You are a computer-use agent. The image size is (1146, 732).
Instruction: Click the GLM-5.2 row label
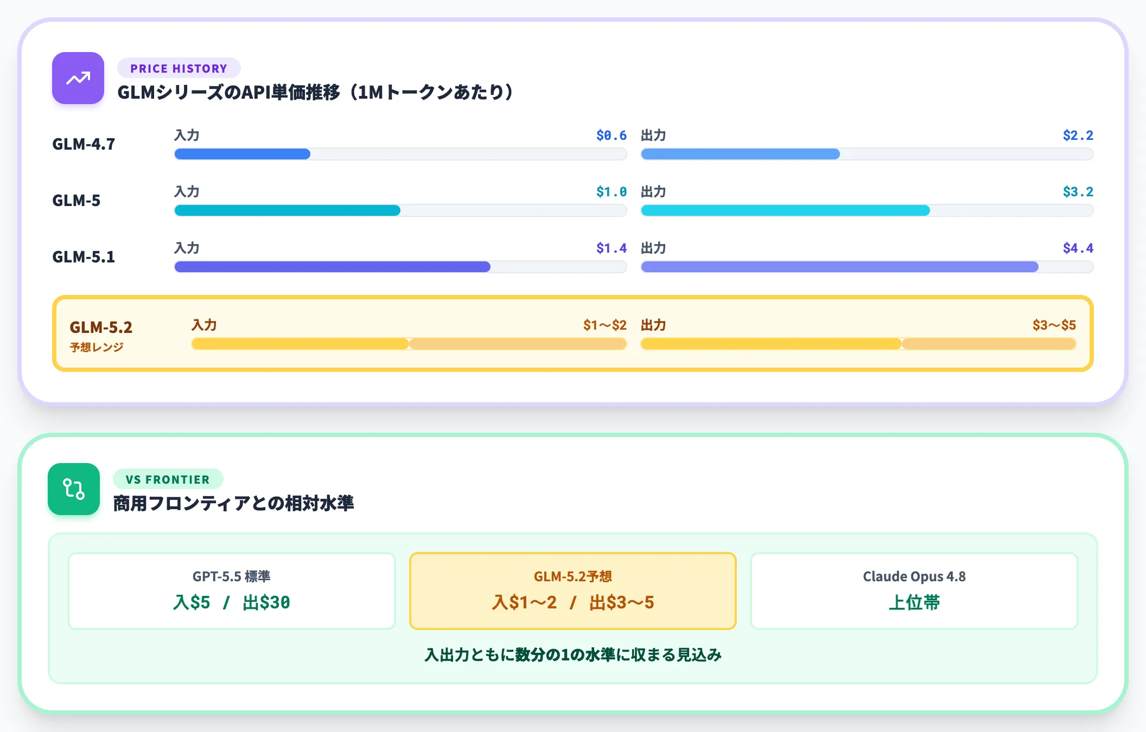pos(101,328)
